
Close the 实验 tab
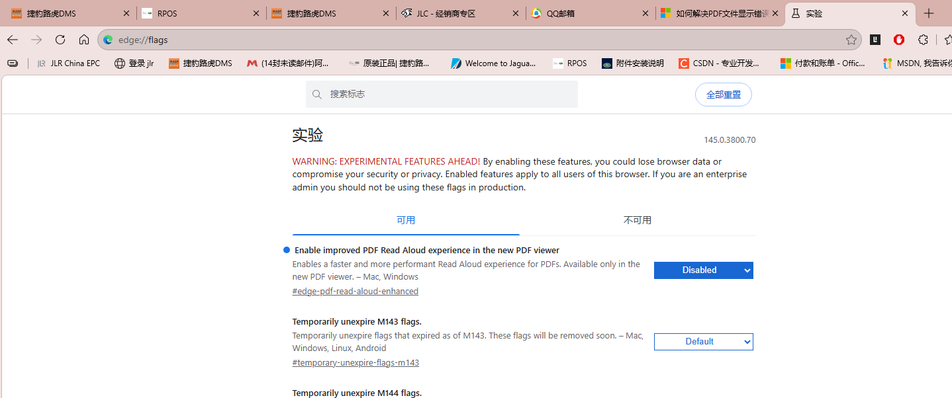pos(905,13)
